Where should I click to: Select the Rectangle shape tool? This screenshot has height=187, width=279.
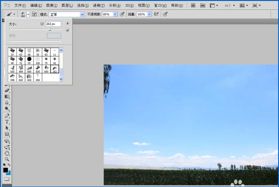7,134
